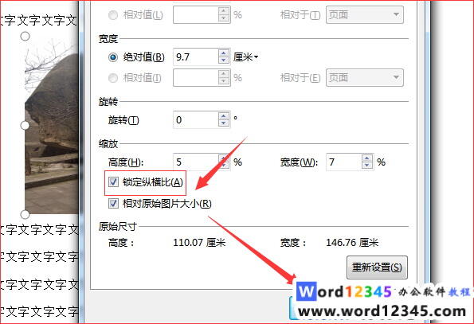Toggle lock aspect ratio (A) checkbox

[x=113, y=182]
